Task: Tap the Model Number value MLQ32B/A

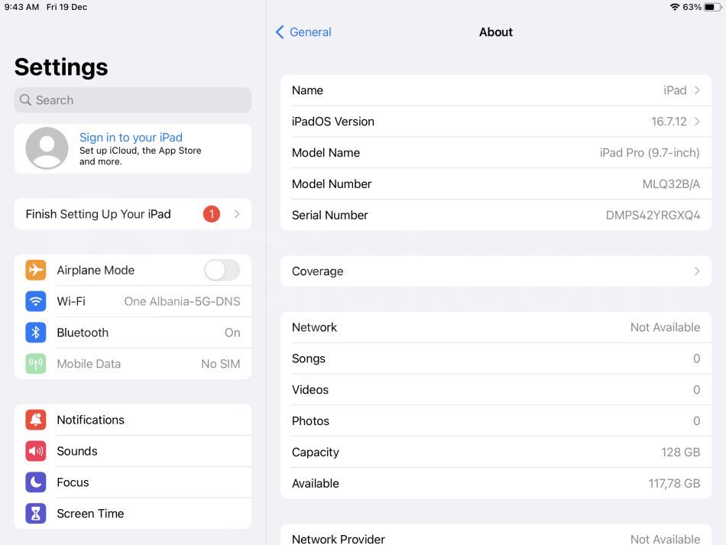Action: pyautogui.click(x=670, y=184)
